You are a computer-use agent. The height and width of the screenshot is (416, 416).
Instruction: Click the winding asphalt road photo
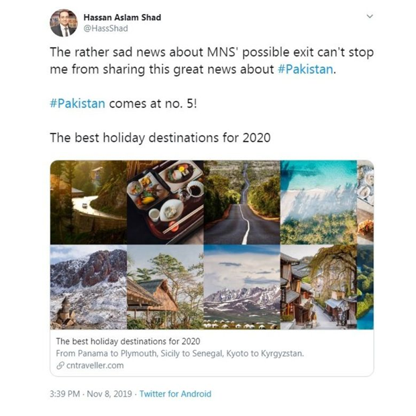(242, 202)
